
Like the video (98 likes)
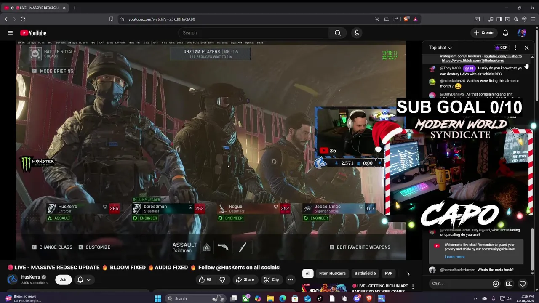[205, 279]
